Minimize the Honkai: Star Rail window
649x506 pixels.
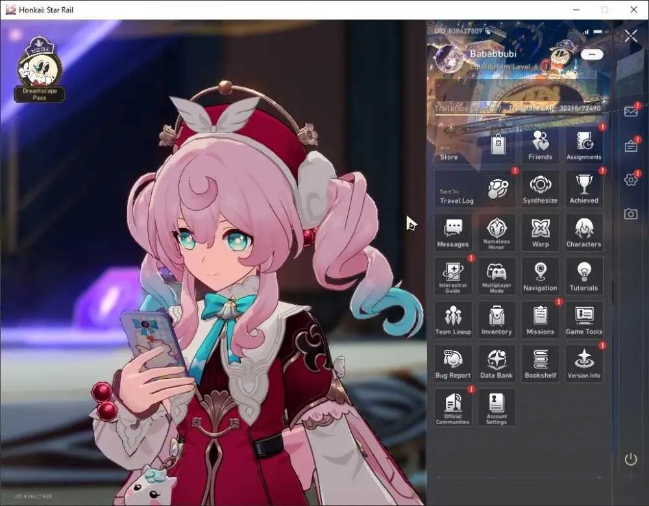point(576,10)
